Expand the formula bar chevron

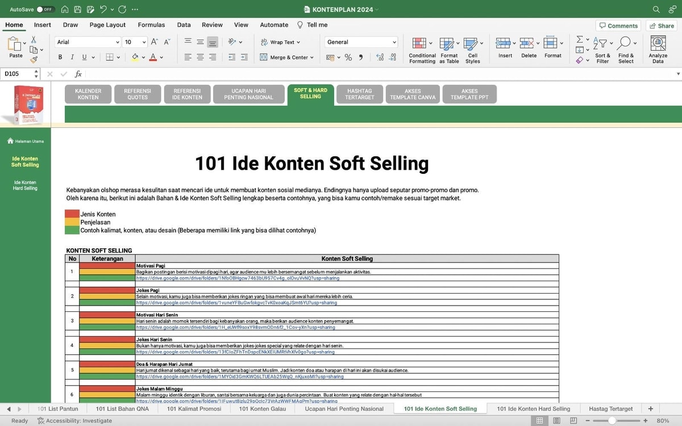[x=678, y=74]
